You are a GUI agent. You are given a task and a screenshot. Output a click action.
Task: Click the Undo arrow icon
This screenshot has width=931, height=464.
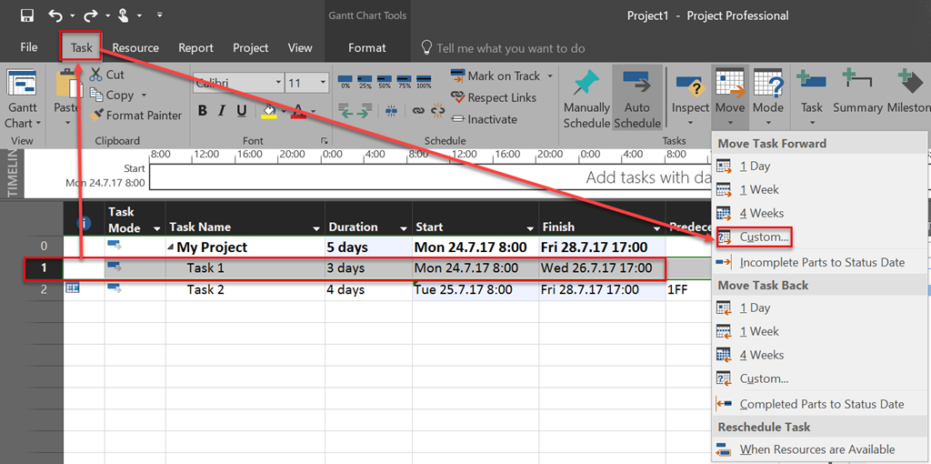56,15
